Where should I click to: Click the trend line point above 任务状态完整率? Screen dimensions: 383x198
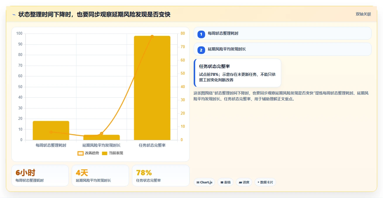click(152, 36)
